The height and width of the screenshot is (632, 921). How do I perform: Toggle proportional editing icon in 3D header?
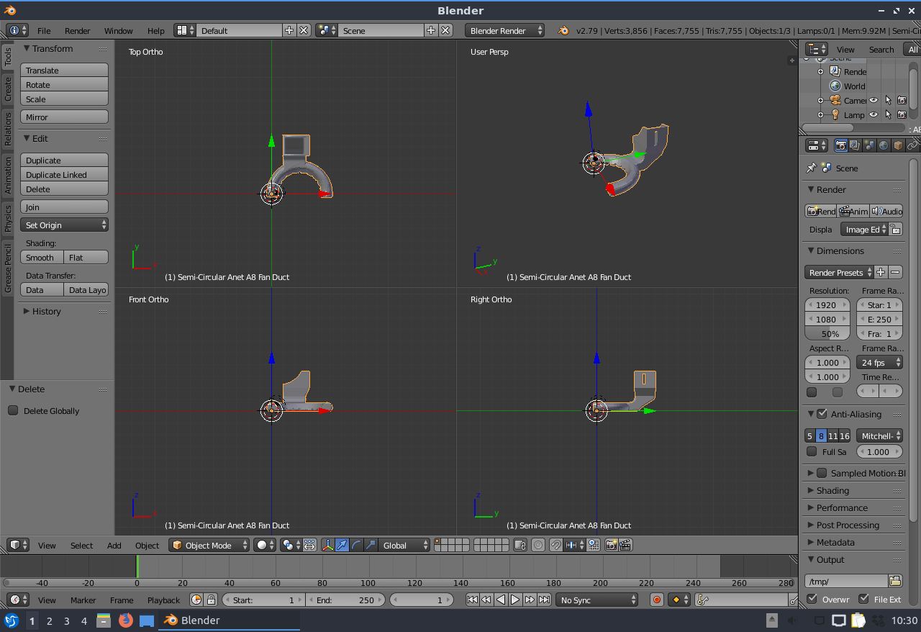[x=538, y=545]
